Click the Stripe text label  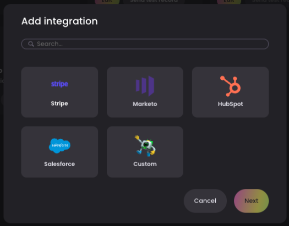pyautogui.click(x=59, y=103)
